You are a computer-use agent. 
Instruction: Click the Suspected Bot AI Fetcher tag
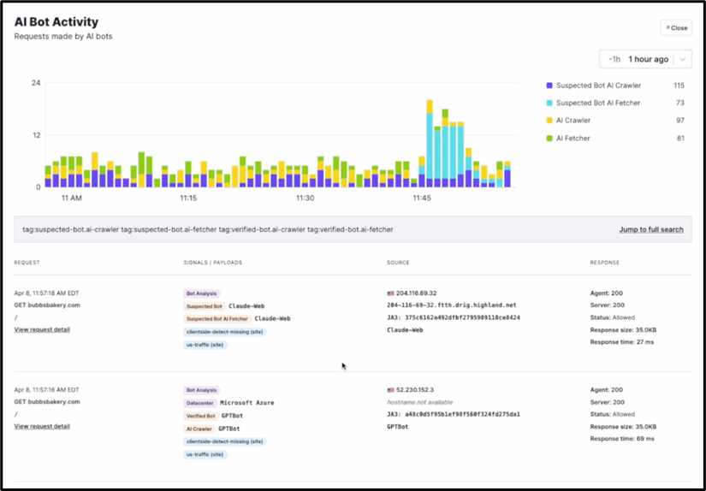(x=217, y=318)
